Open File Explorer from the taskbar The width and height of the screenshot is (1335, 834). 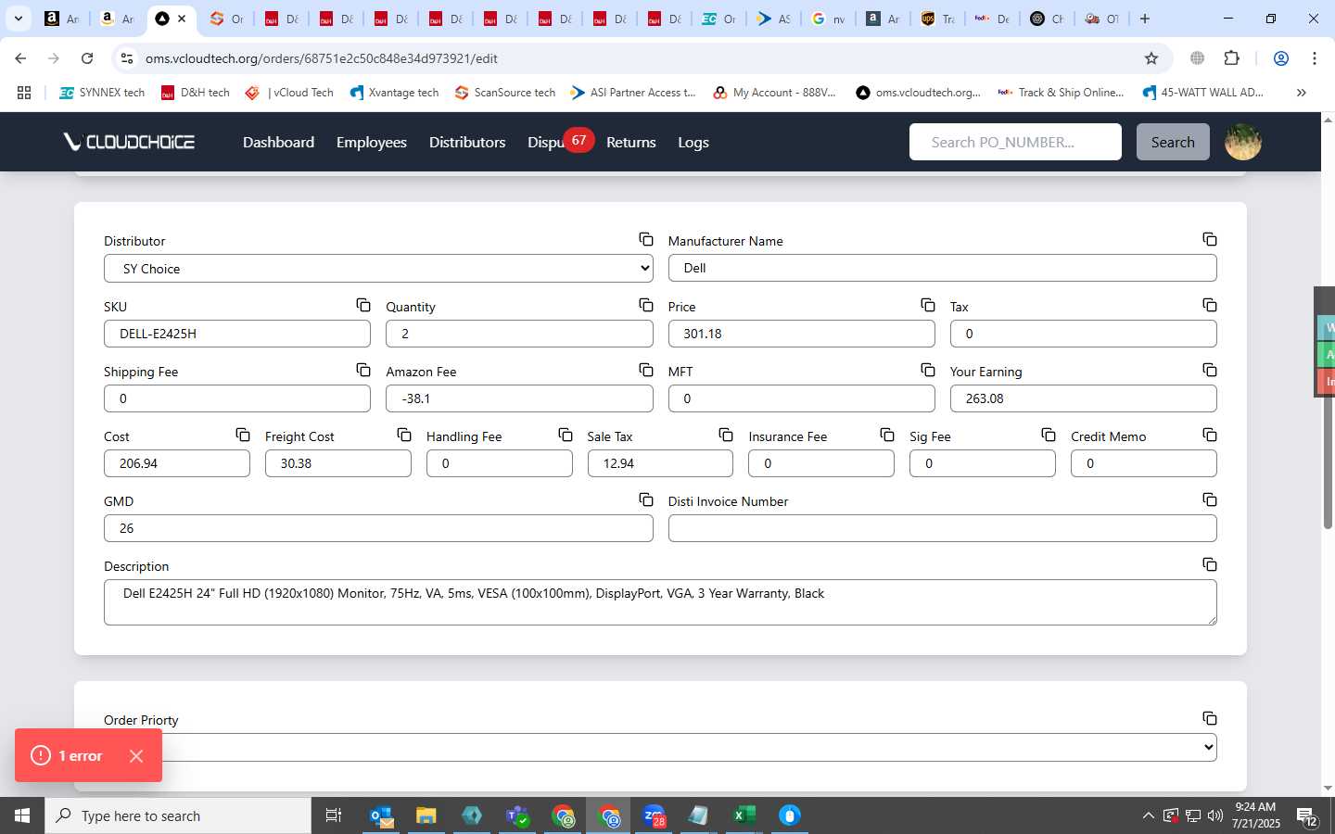426,815
